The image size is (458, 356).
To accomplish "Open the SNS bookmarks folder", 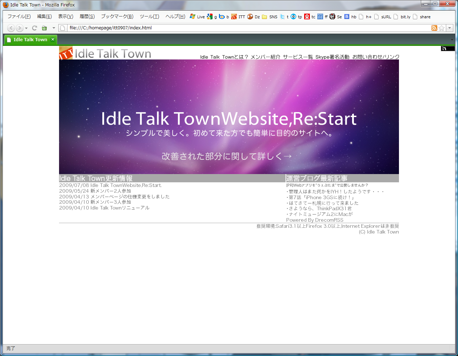I will click(269, 16).
